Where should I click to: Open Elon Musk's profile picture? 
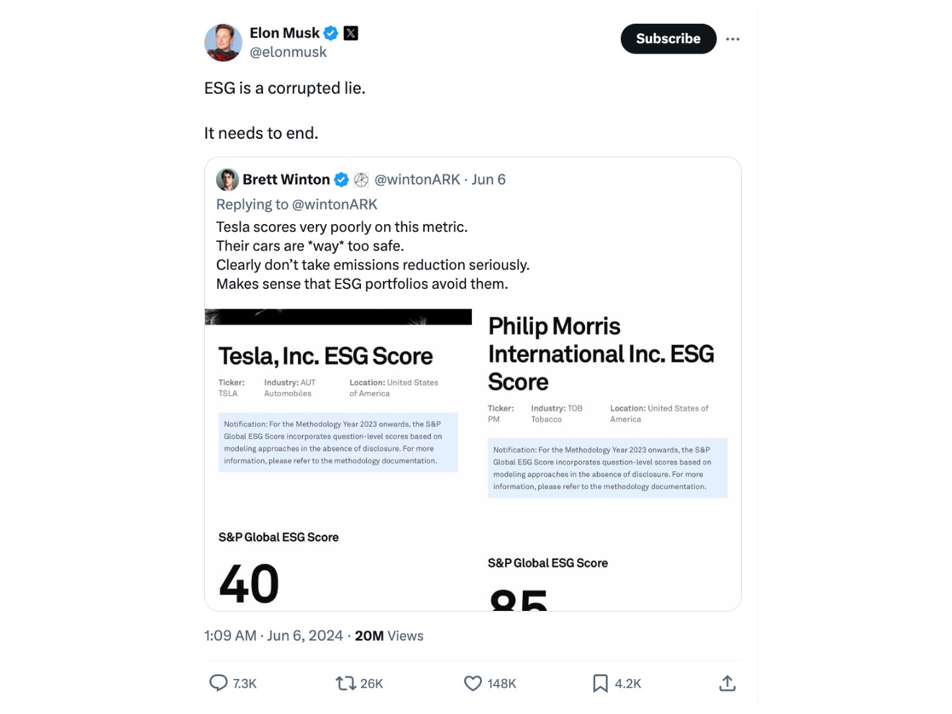pyautogui.click(x=223, y=42)
